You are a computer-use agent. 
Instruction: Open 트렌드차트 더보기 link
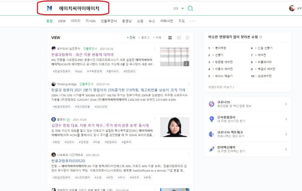click(x=221, y=87)
